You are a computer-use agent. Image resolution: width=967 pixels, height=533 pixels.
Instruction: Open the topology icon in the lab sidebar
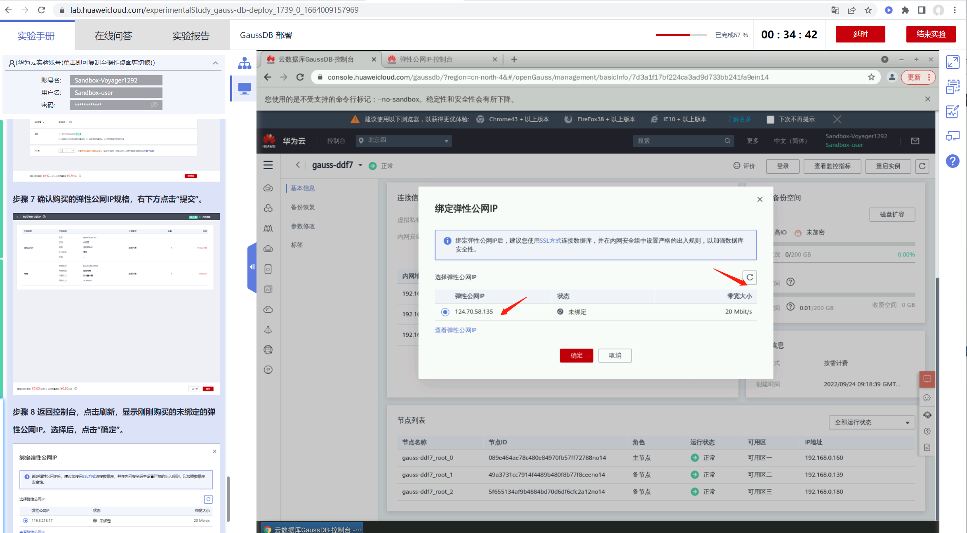tap(245, 64)
